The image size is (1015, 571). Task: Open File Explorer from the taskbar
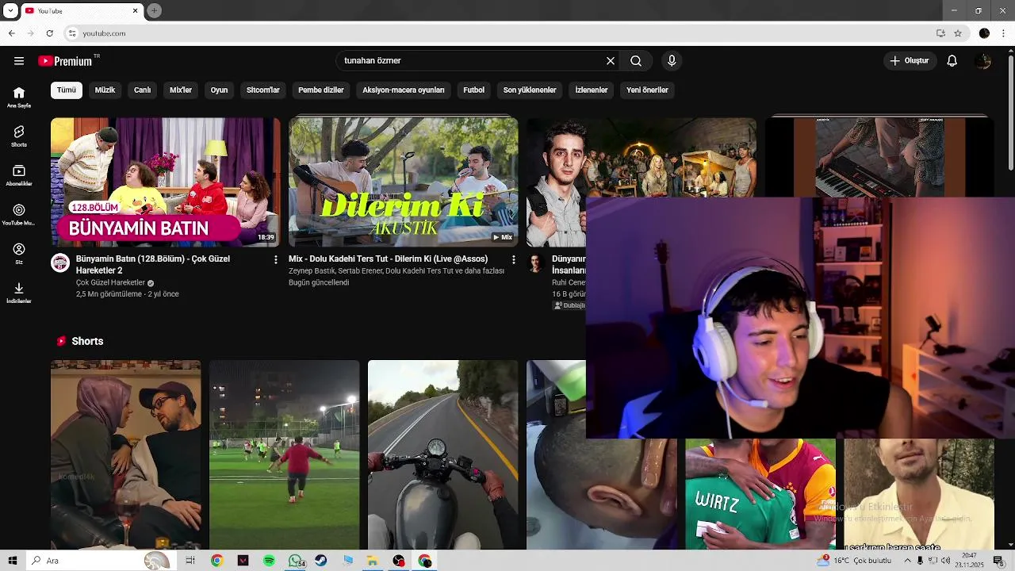pos(372,561)
